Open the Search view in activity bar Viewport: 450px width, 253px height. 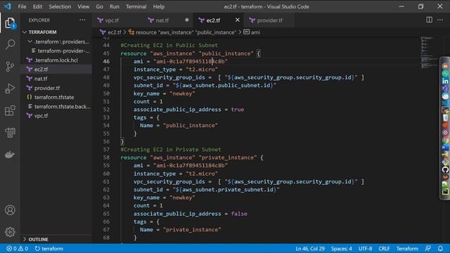click(x=10, y=44)
